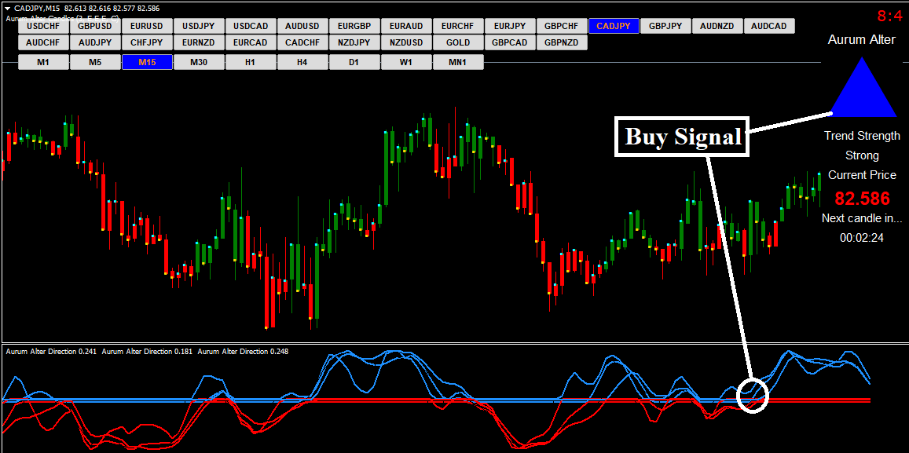
Task: Switch chart to GBPUSD pair
Action: pos(95,26)
